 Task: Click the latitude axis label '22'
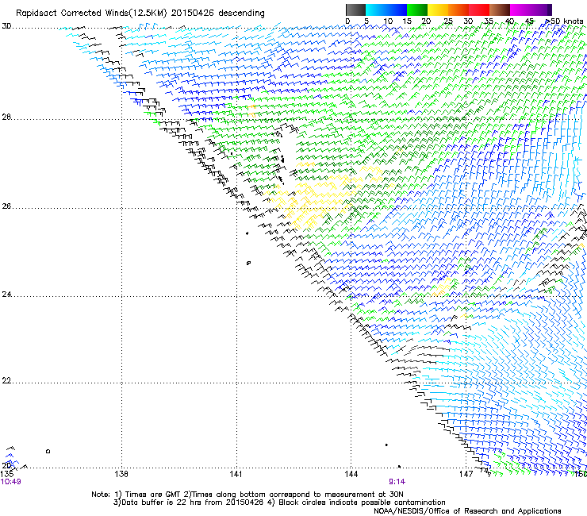6,381
